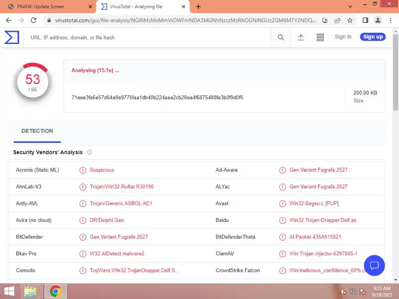Viewport: 399px width, 299px height.
Task: Click the Sign in link
Action: 343,37
